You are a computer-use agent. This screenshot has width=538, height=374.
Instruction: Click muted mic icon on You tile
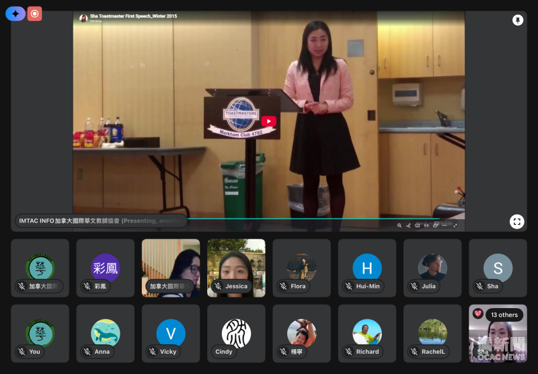(22, 352)
